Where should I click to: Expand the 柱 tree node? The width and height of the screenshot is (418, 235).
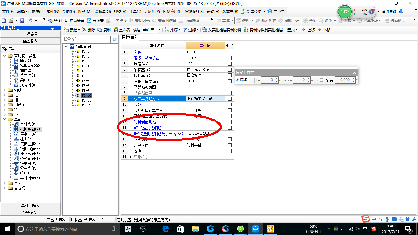(5, 95)
